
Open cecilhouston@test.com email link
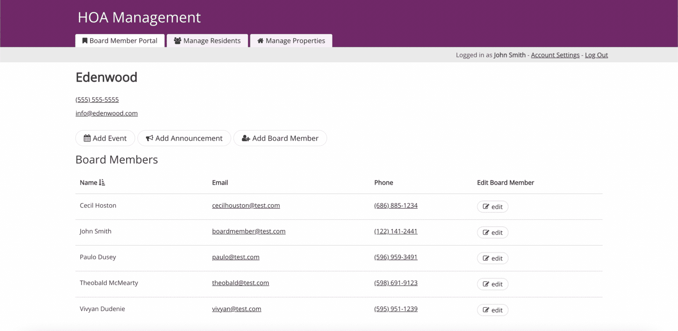(x=246, y=205)
